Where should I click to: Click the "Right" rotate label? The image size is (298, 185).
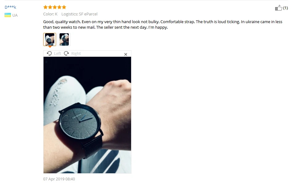coord(76,54)
